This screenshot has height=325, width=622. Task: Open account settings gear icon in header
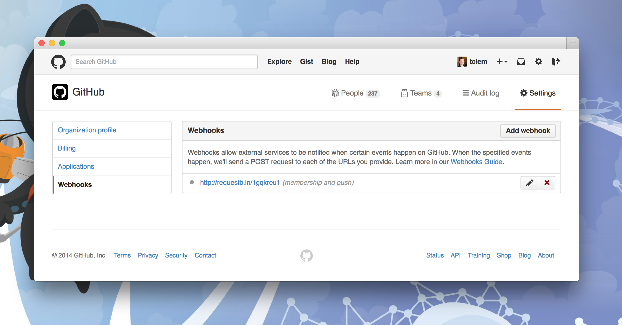tap(539, 62)
